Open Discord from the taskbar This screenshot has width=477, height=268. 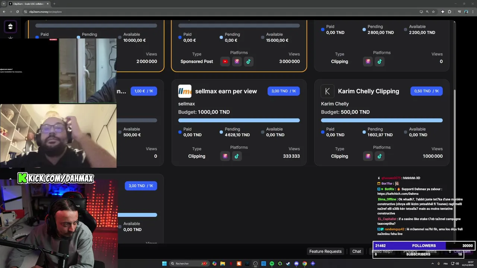pos(296,264)
